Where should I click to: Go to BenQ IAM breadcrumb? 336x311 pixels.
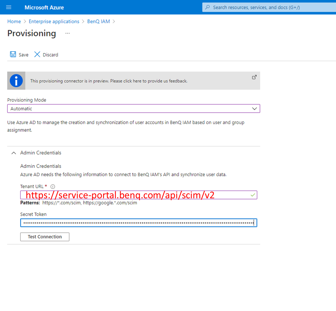98,21
